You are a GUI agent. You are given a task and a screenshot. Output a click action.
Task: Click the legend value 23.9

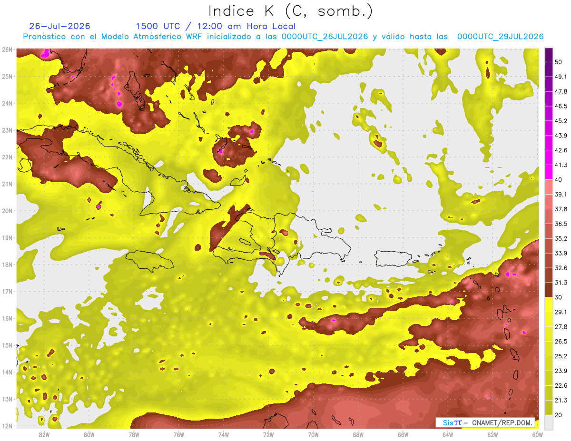coord(561,371)
